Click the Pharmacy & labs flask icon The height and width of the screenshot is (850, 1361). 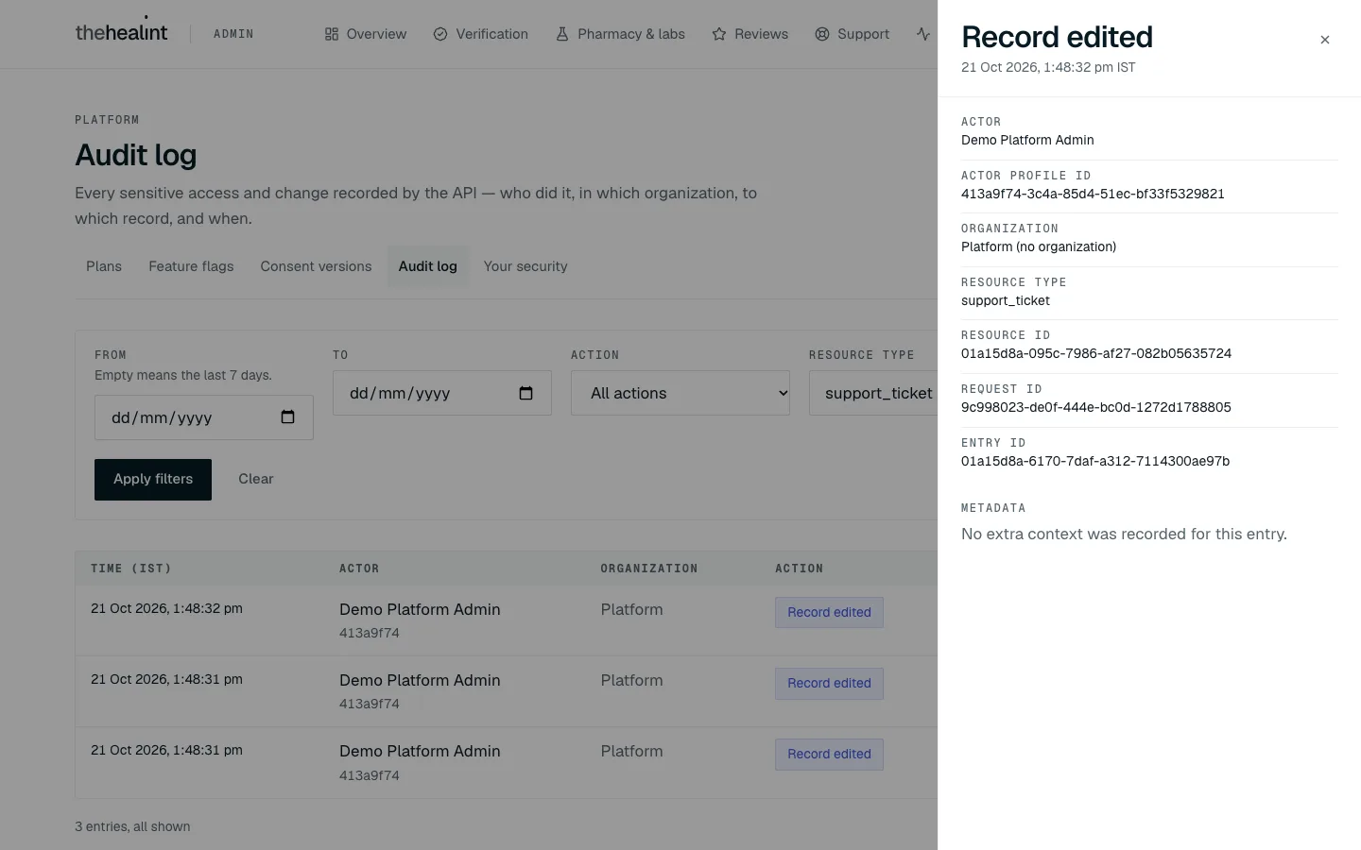tap(562, 34)
